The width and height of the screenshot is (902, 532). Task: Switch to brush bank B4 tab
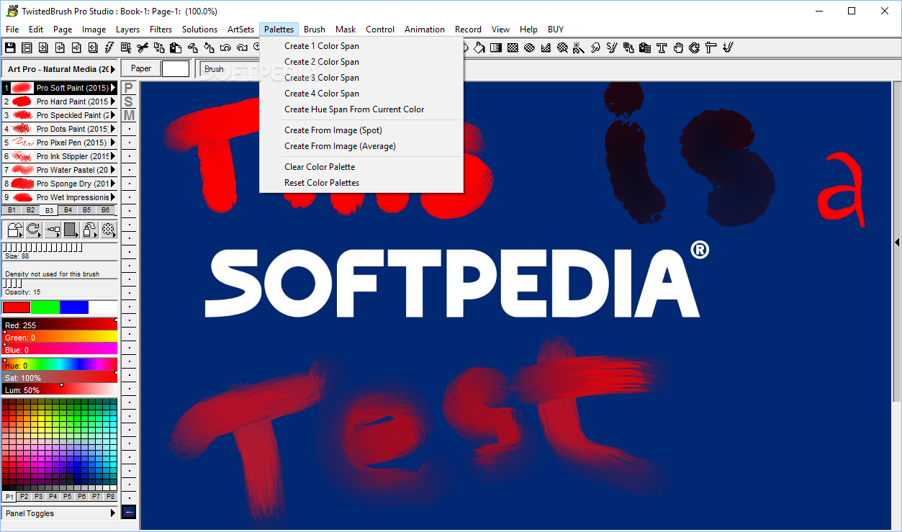tap(68, 210)
